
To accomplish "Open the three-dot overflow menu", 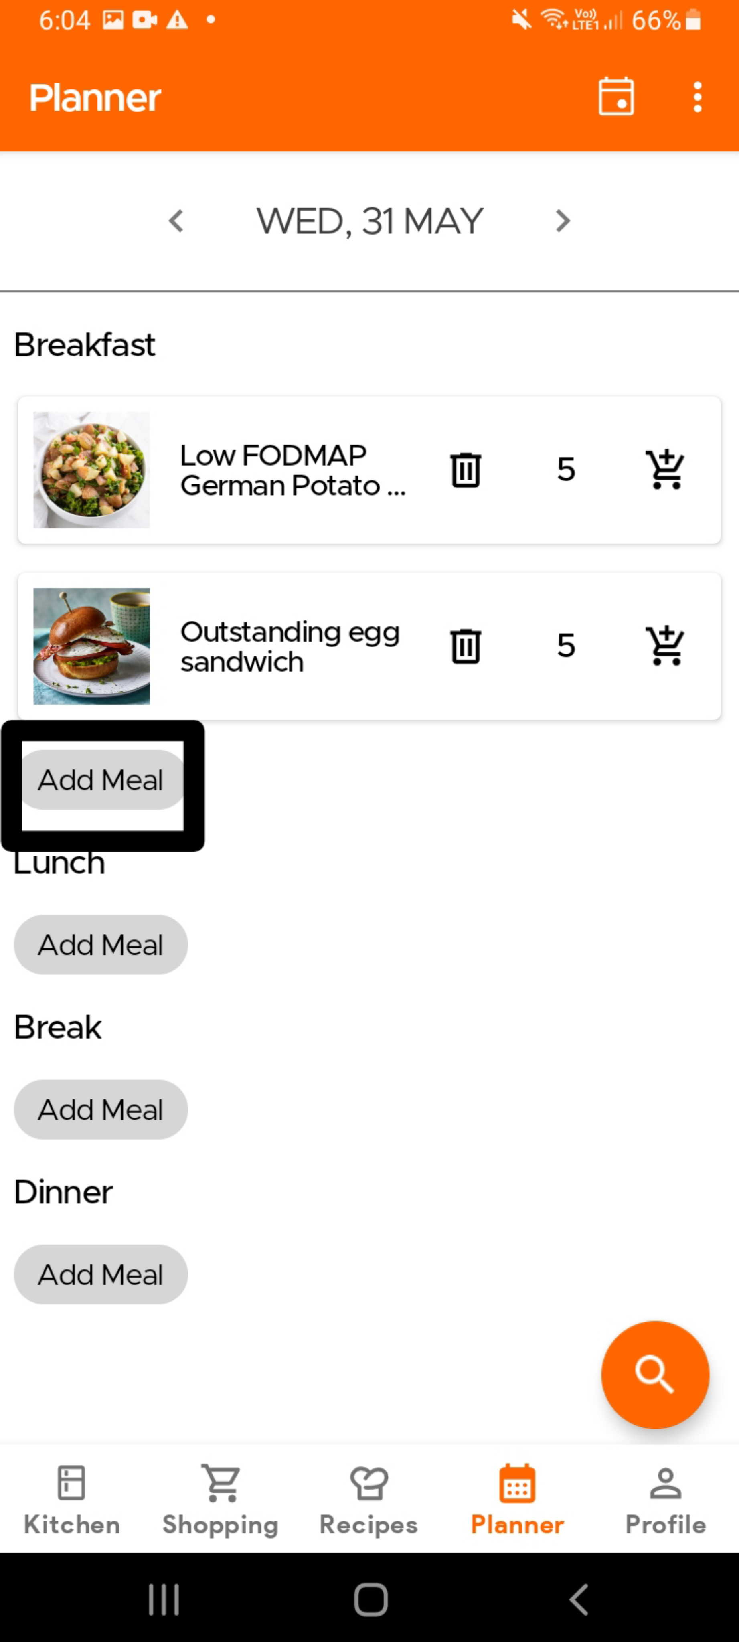I will click(x=697, y=97).
